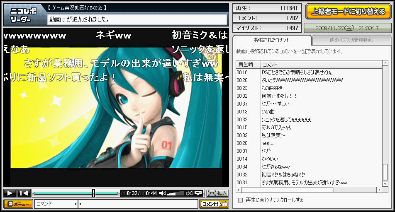Play the video
Viewport: 395px width, 212px height.
10,193
